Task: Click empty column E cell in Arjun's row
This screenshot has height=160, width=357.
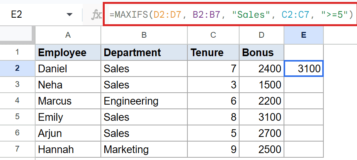Action: coord(304,133)
